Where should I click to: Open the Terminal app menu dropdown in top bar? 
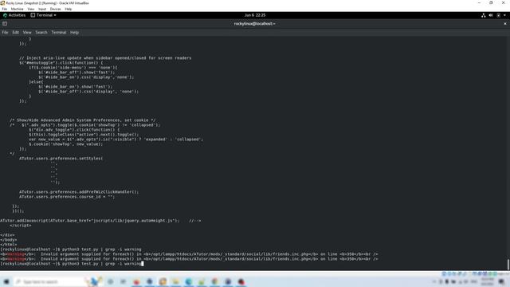coord(43,15)
